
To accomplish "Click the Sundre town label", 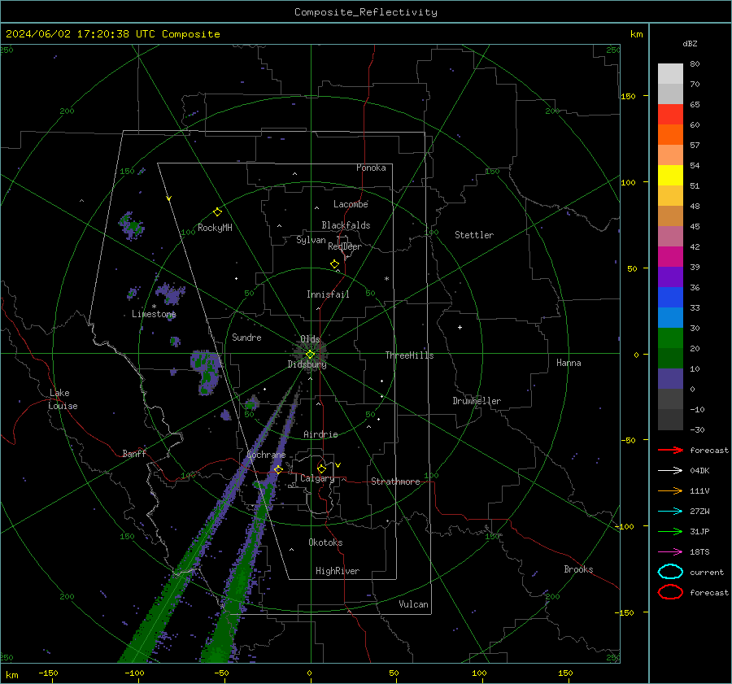I will [x=246, y=337].
